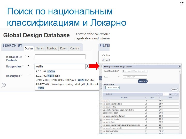This screenshot has height=139, width=186.
Task: Go to first results page
Action: [x=158, y=94]
